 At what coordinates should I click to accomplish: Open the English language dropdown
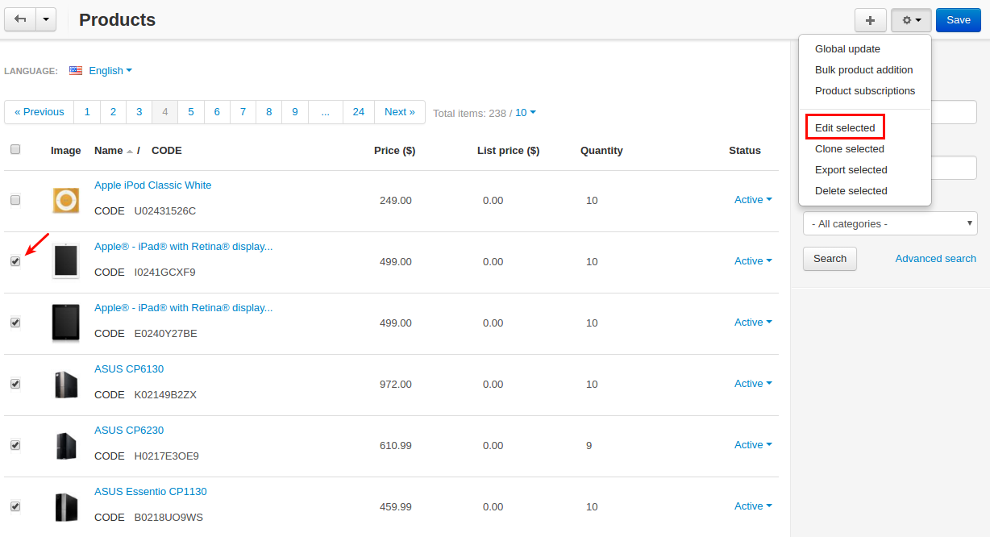tap(110, 71)
